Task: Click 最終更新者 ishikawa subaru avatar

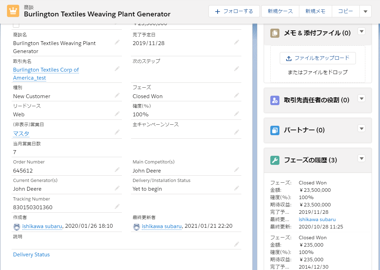Action: [x=136, y=227]
